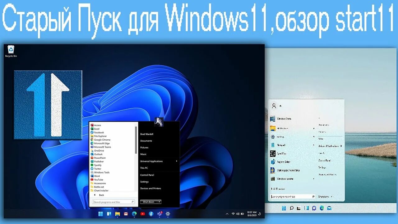Click in Search programs and files field

pyautogui.click(x=113, y=202)
